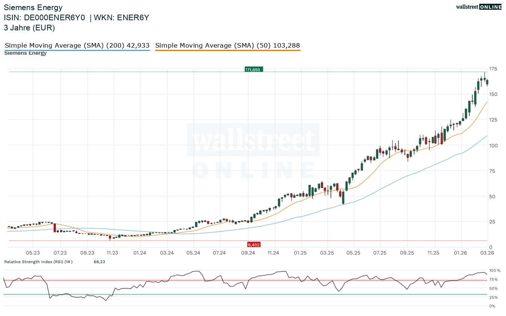This screenshot has height=316, width=506.
Task: Click the 175 price axis value
Action: pyautogui.click(x=494, y=69)
